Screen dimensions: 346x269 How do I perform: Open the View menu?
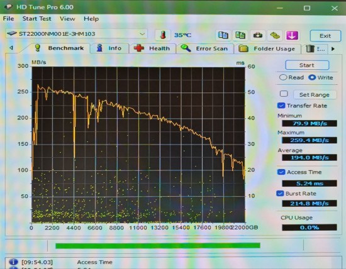67,18
